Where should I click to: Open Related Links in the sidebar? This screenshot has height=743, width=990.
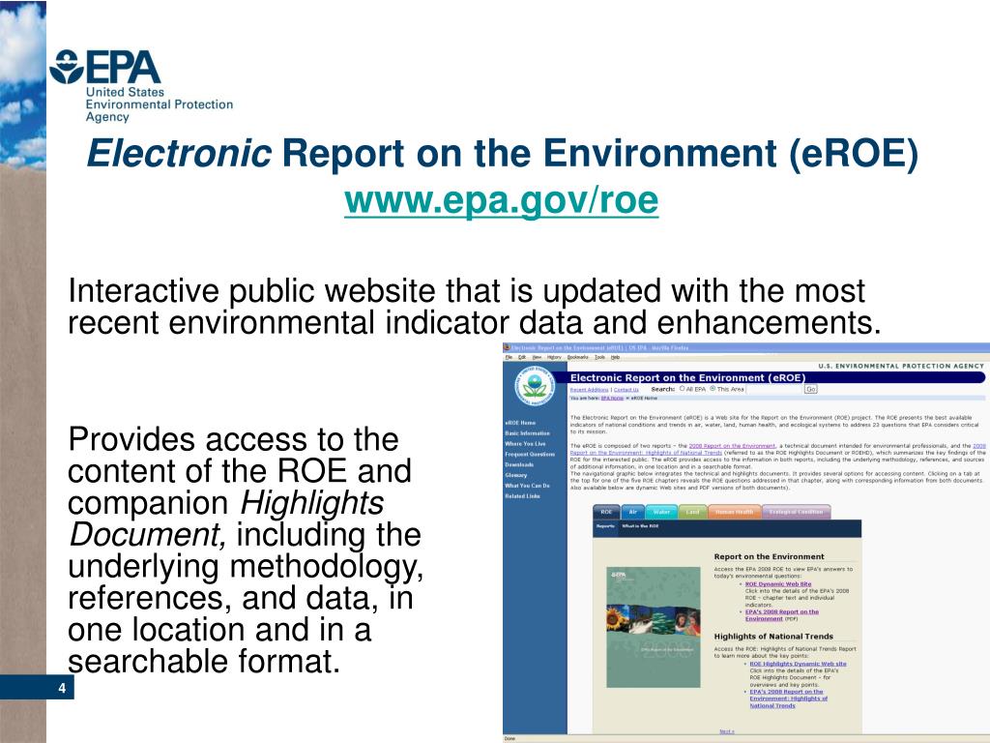[x=522, y=496]
